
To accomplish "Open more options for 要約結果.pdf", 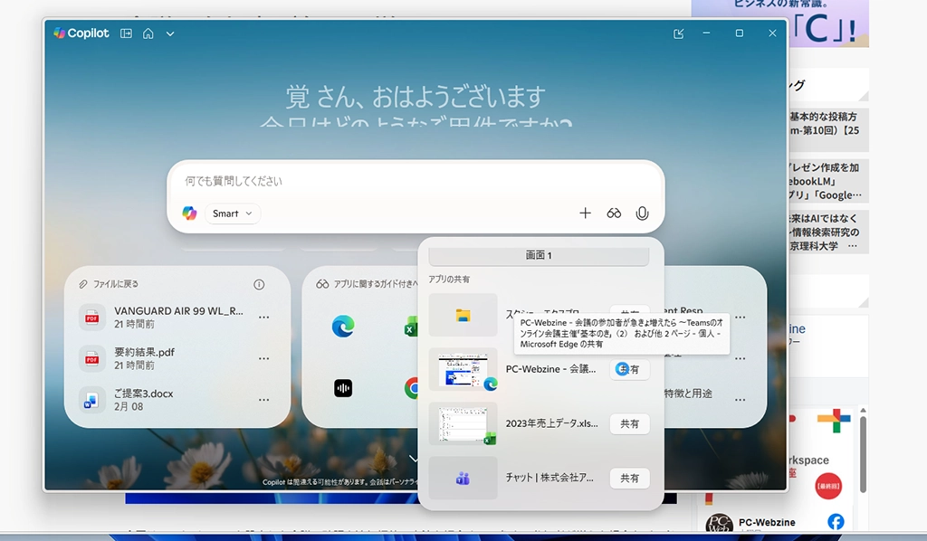I will pyautogui.click(x=263, y=359).
